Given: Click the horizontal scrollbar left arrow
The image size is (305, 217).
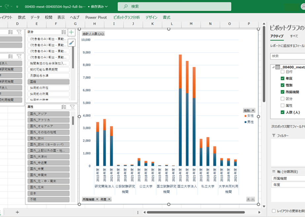Looking at the screenshot, I should click(x=144, y=212).
